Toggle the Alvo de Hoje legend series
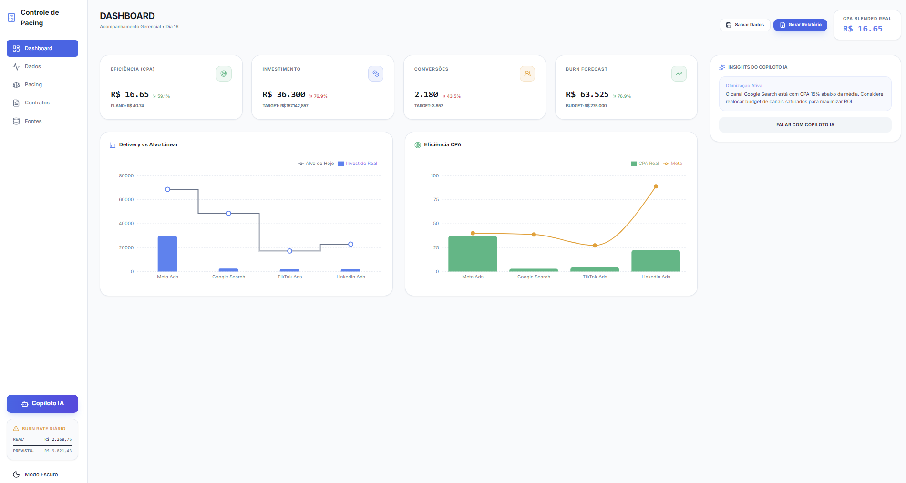 (316, 164)
